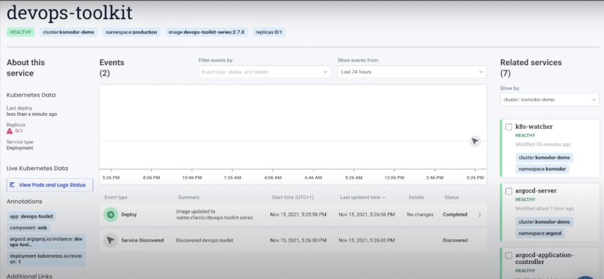This screenshot has width=604, height=279.
Task: Click the cursor marker on the events chart
Action: tap(475, 141)
